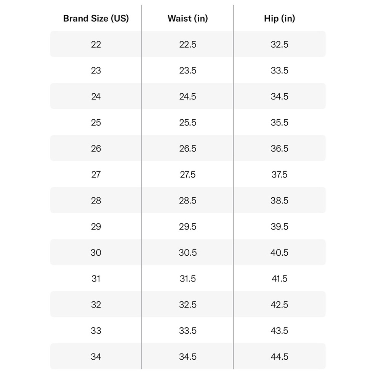The image size is (381, 381).
Task: Click the waist value 29.5
Action: point(187,226)
